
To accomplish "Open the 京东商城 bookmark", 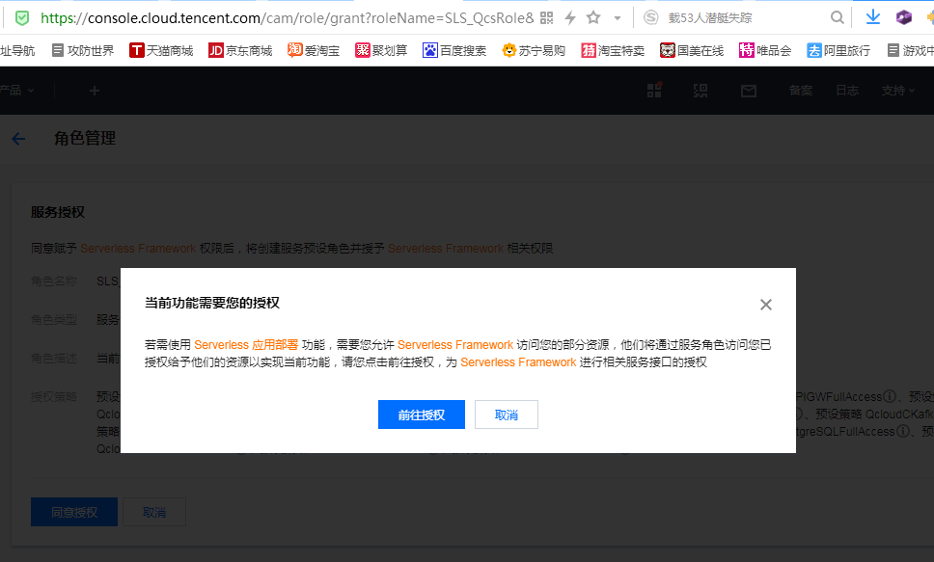I will [x=240, y=50].
